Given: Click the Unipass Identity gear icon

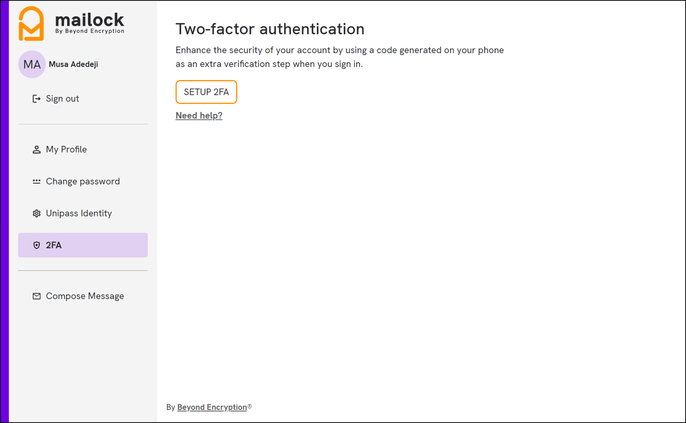Looking at the screenshot, I should [x=36, y=213].
